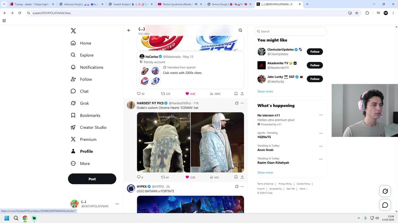Open the Privacy Policy footer link
This screenshot has height=223, width=398.
tap(285, 184)
